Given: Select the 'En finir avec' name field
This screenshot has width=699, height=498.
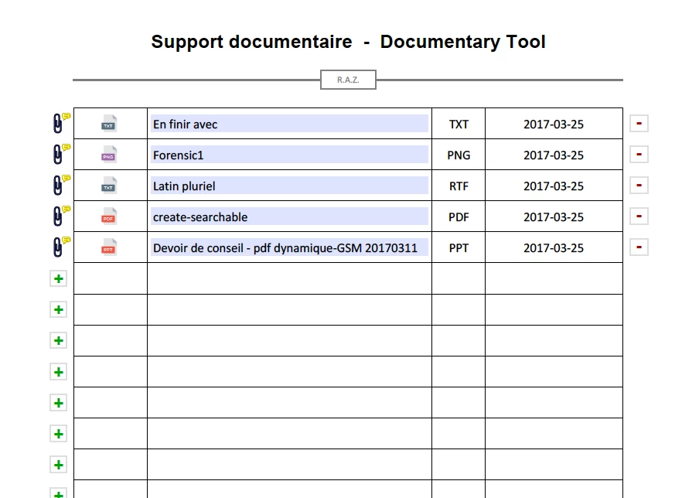Looking at the screenshot, I should click(x=289, y=124).
